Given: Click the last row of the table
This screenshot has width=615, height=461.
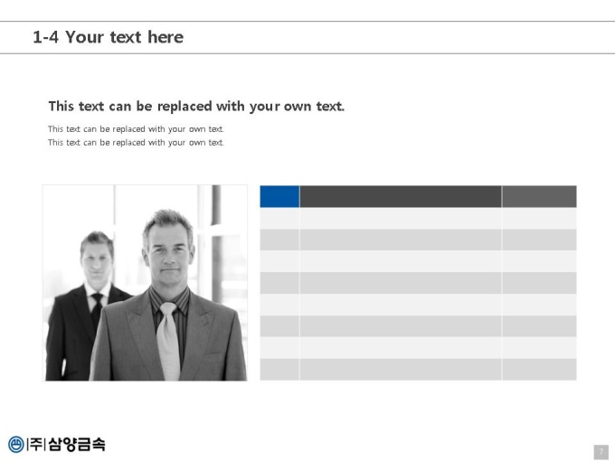Looking at the screenshot, I should point(418,370).
